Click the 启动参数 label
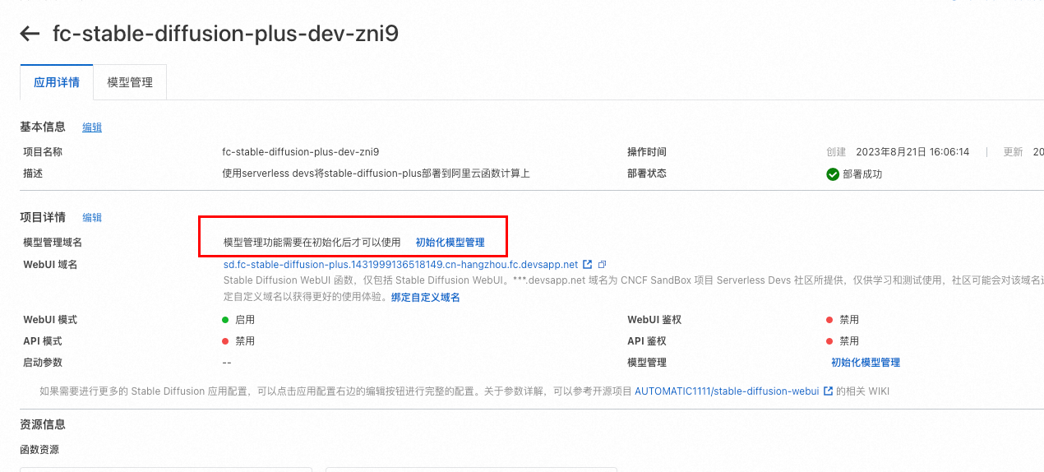Image resolution: width=1044 pixels, height=472 pixels. click(43, 363)
